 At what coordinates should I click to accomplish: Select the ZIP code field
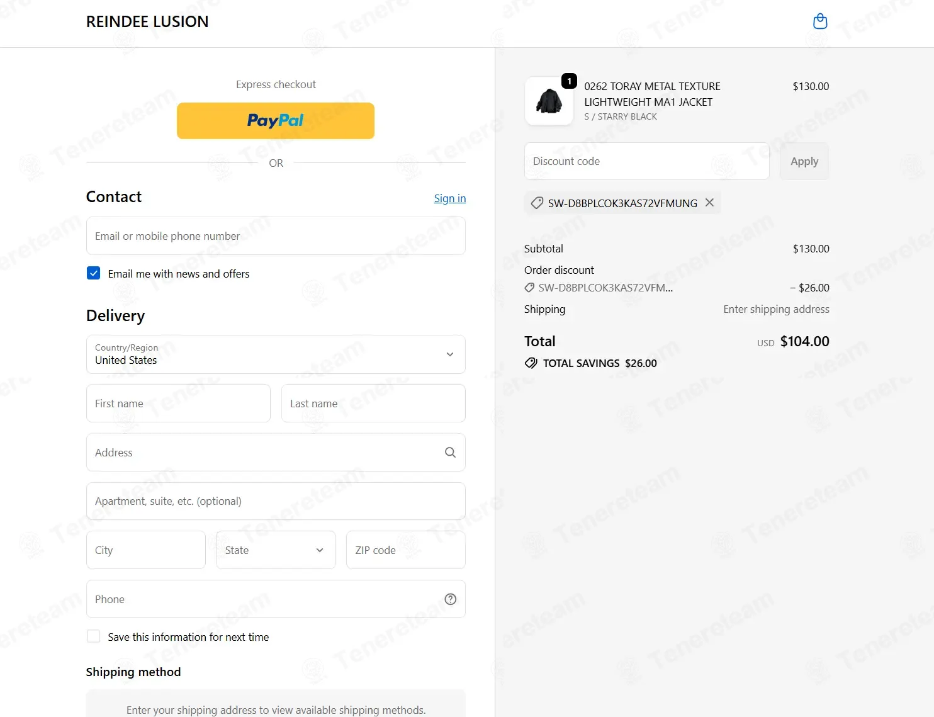point(406,550)
